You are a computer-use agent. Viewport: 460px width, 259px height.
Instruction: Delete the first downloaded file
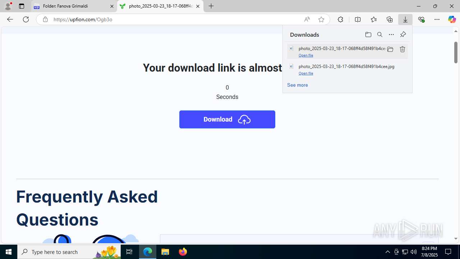point(402,49)
